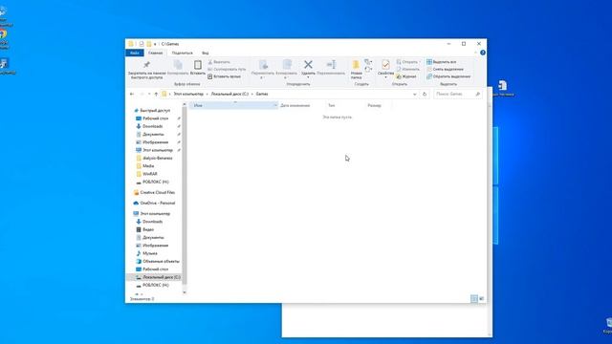Open the Файл tab
Screen dimensions: 612x344
coord(135,53)
